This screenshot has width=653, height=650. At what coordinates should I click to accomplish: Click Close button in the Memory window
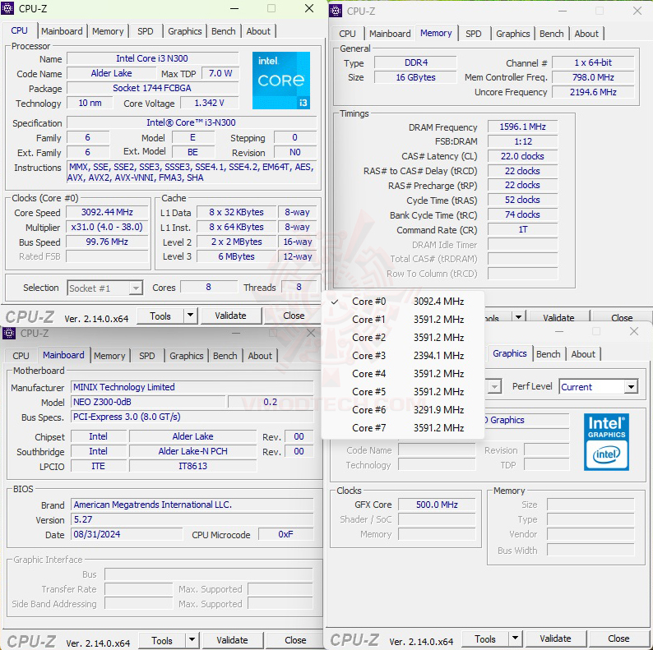pos(622,317)
